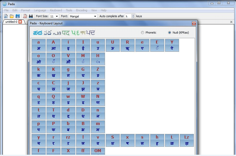
Task: Switch to the untitled-0 tab
Action: click(x=11, y=22)
